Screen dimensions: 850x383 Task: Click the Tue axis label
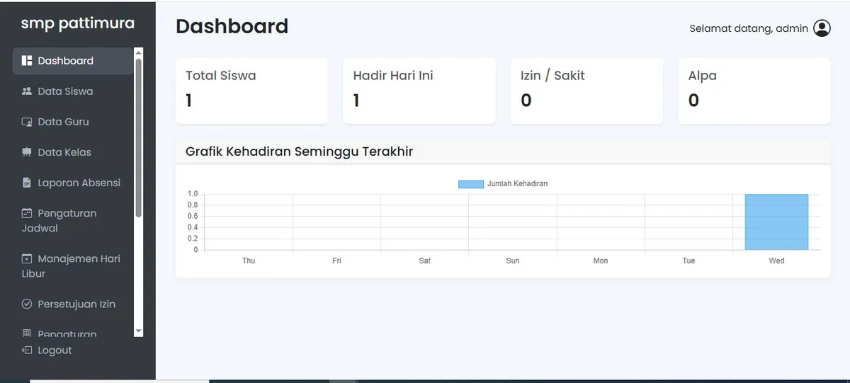(688, 261)
